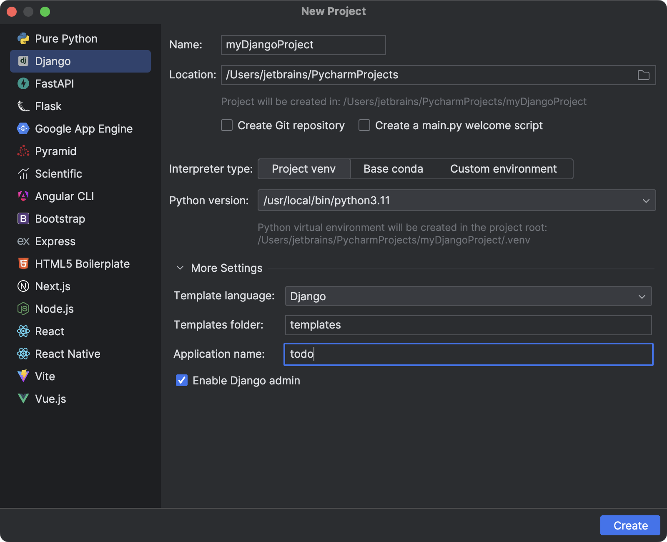Screen dimensions: 667x542
Task: Choose the Scientific chart icon
Action: point(23,174)
